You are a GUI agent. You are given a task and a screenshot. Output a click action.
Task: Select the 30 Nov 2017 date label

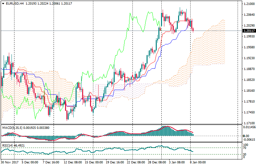10,162
